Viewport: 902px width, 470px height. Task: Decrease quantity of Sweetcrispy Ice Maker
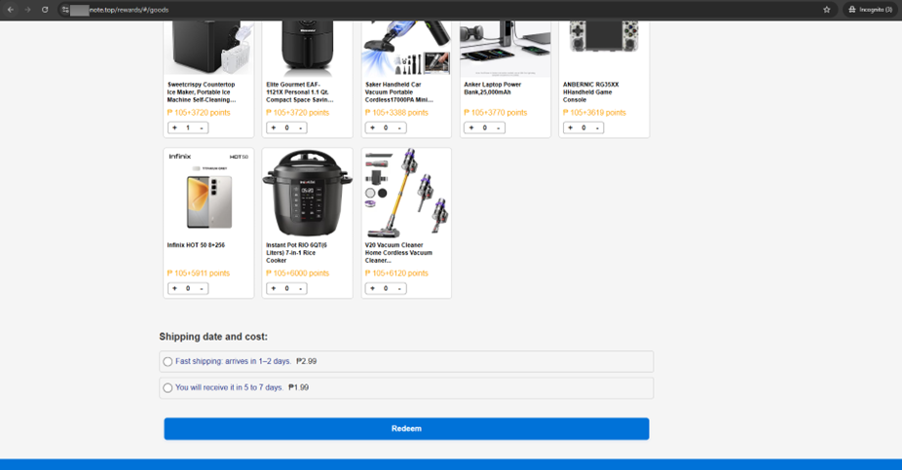pyautogui.click(x=202, y=128)
